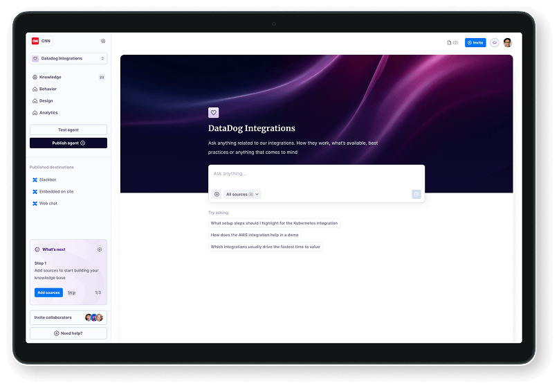
Task: Open the Datadog Integrations agent dropdown
Action: click(x=68, y=58)
